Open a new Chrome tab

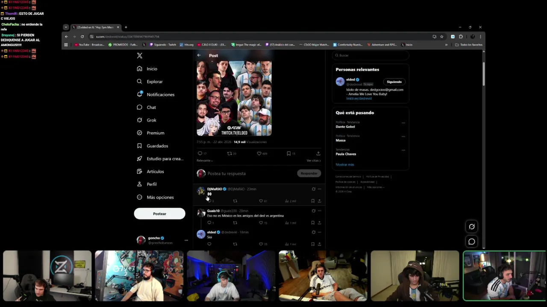[126, 27]
